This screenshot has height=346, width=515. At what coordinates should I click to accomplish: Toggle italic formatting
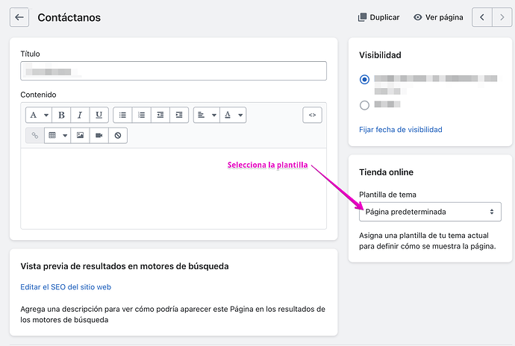point(80,116)
